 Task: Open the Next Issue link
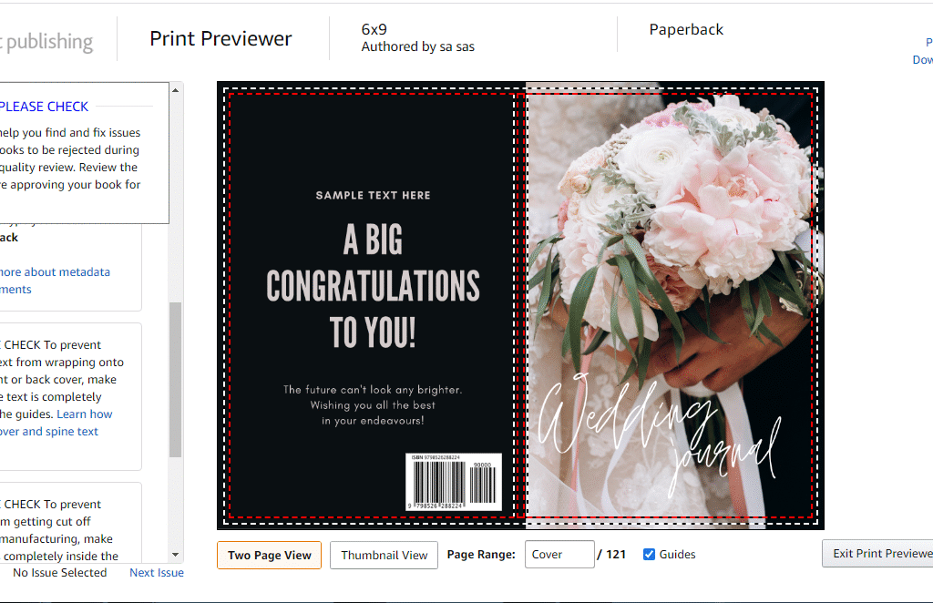[x=156, y=572]
